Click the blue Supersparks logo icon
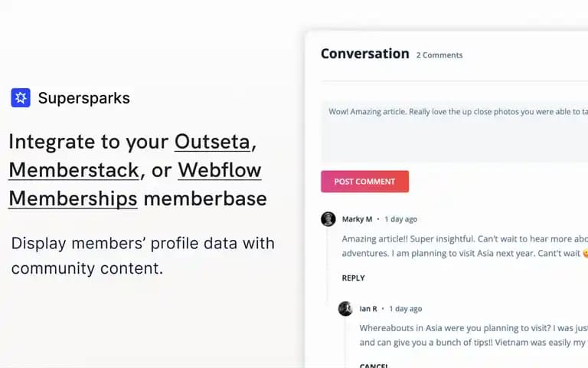This screenshot has width=588, height=368. point(21,98)
